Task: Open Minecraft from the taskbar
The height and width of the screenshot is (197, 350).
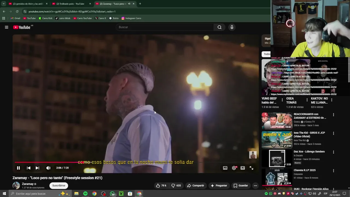Action: pyautogui.click(x=121, y=194)
